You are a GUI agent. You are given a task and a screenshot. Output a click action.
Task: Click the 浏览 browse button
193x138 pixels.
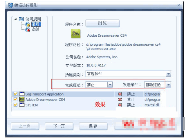[x=102, y=23]
